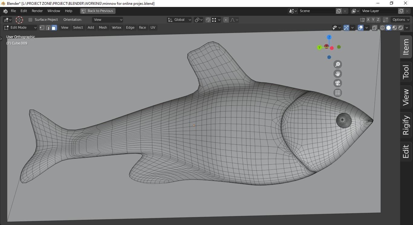Select the 3D cursor tool icon
Viewport: 413px width, 225px height.
click(19, 20)
